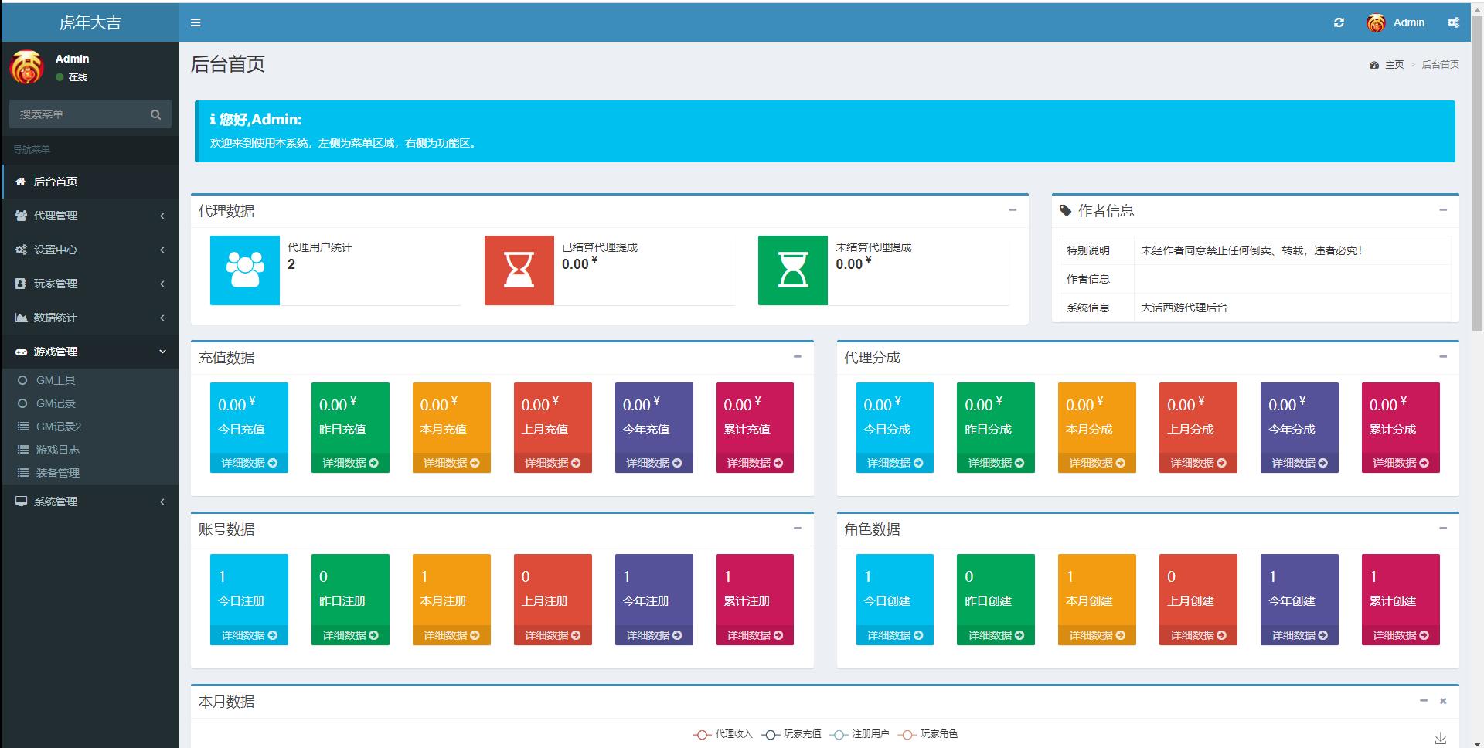Screen dimensions: 1484x748
Task: Click the search magnifier in sidebar
Action: (155, 114)
